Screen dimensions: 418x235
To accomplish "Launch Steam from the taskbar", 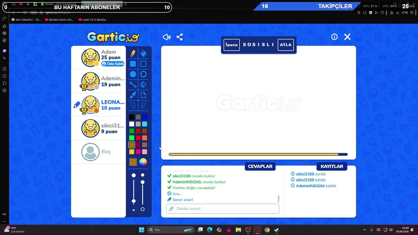I will click(x=277, y=230).
